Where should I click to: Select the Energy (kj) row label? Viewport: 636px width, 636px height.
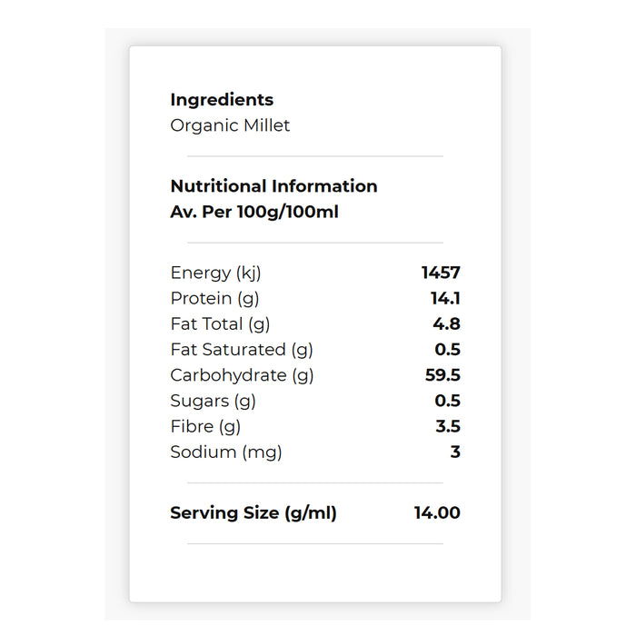point(215,273)
